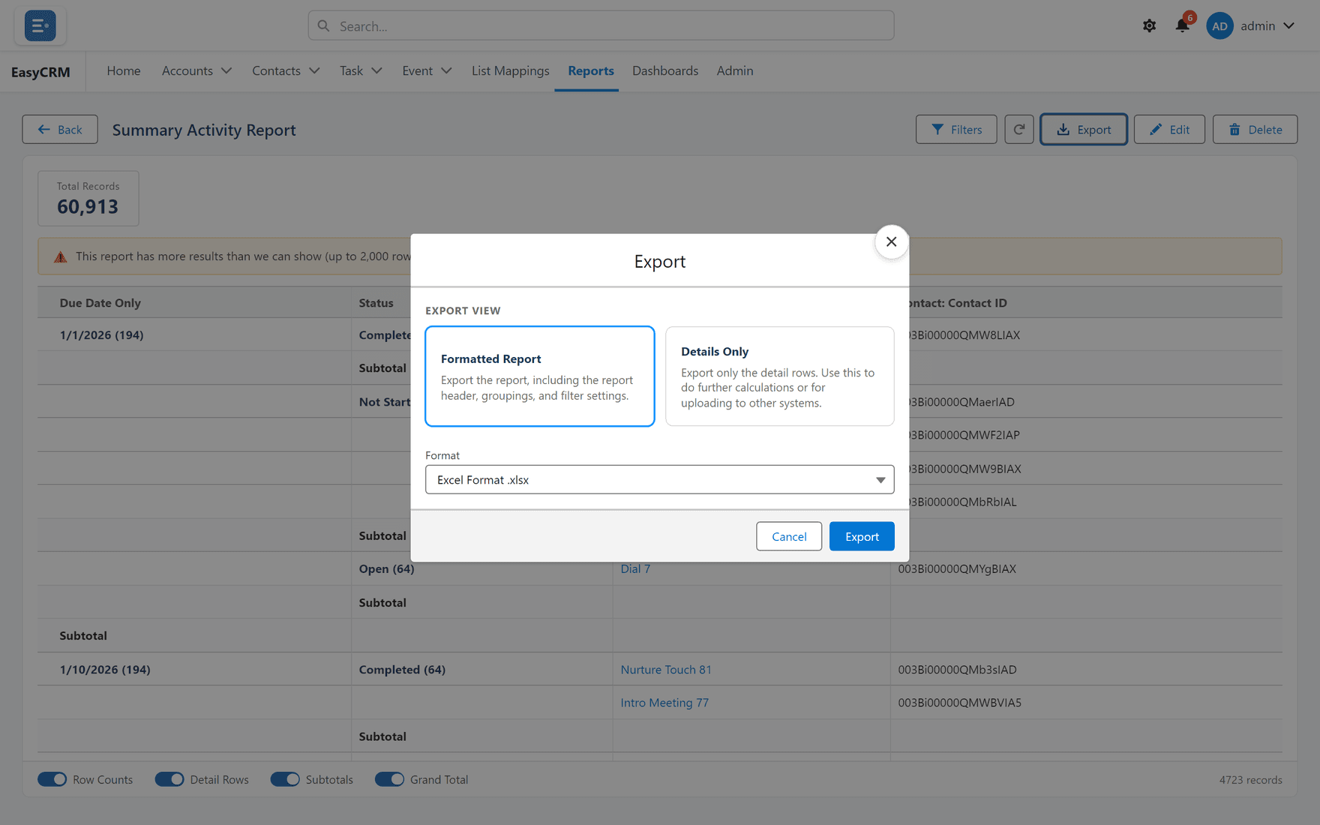This screenshot has width=1320, height=825.
Task: Select the Formatted Report export view
Action: pos(540,376)
